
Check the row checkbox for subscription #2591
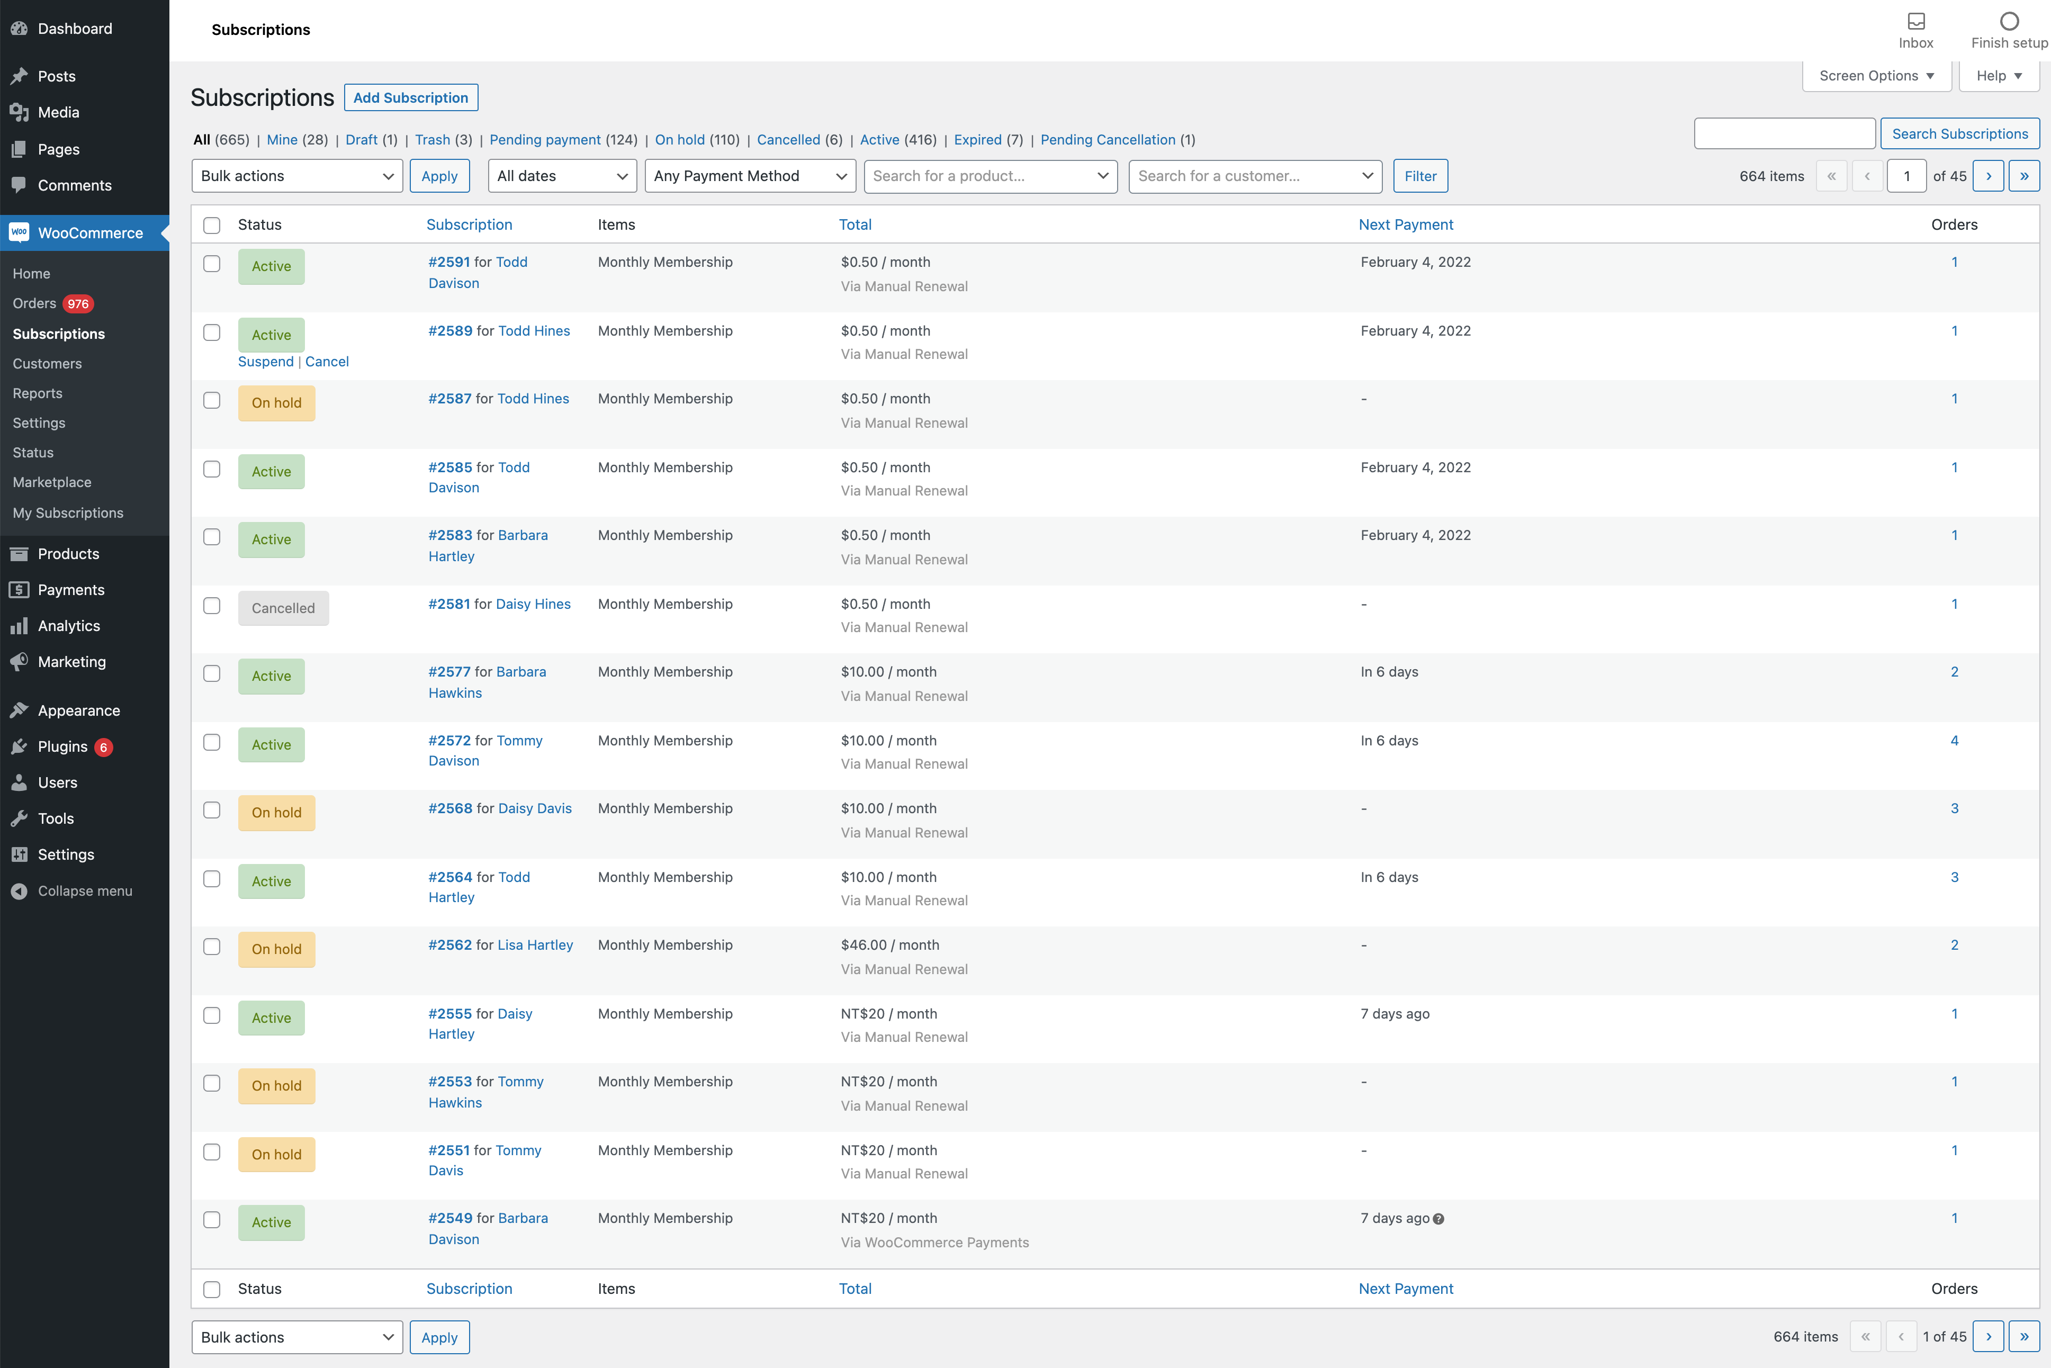pos(212,263)
